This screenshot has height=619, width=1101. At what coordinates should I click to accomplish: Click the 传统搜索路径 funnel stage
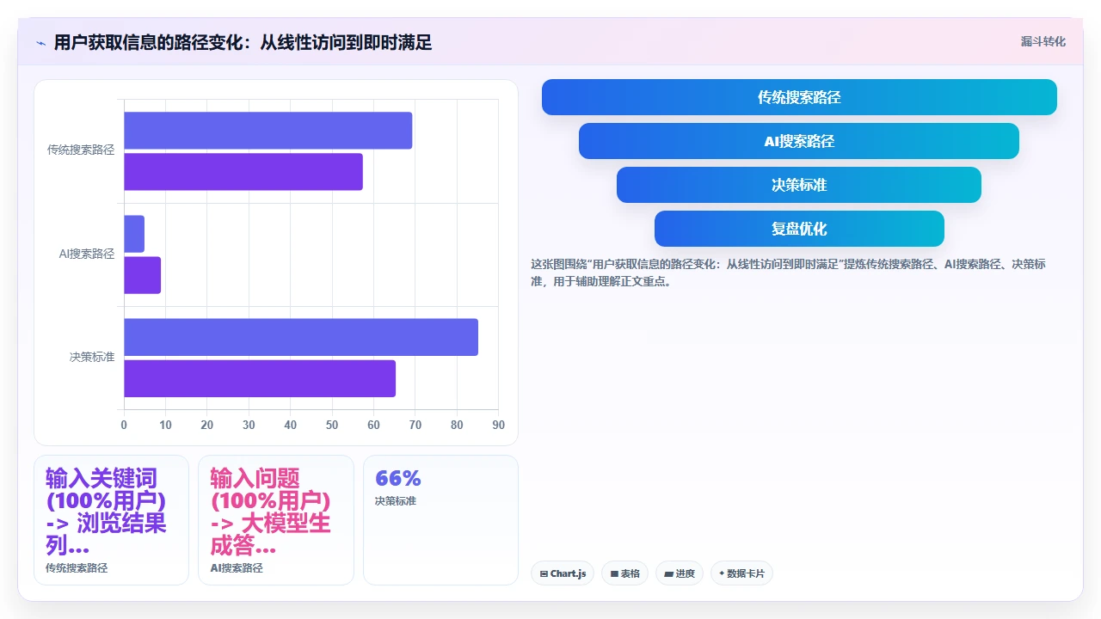[x=799, y=97]
